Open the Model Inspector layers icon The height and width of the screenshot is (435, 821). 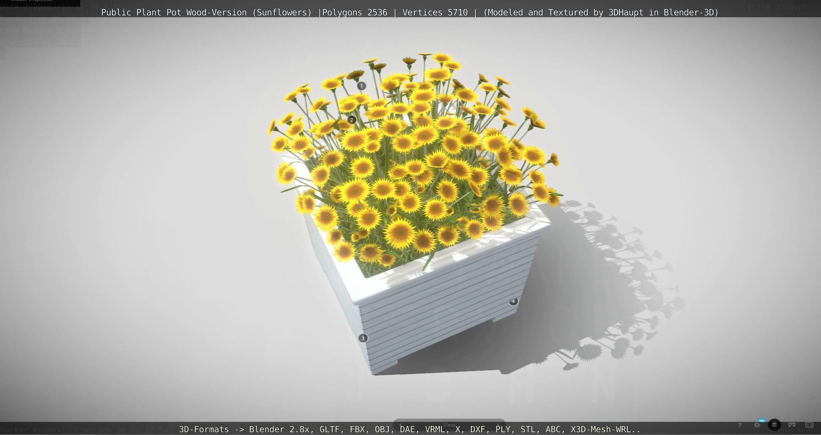coord(774,425)
